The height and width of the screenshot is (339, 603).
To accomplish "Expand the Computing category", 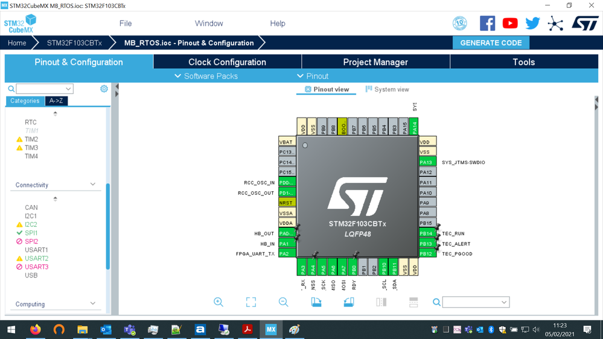I will 93,303.
